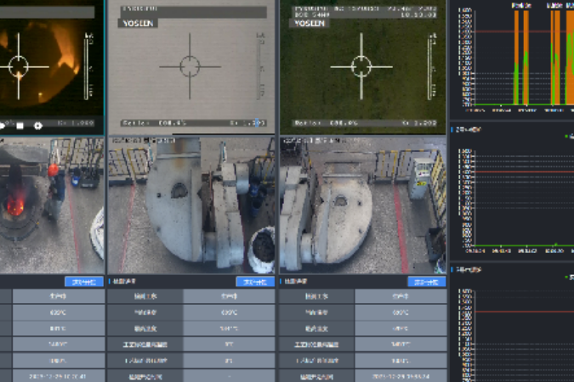Click the blue button above the left data table
Image resolution: width=574 pixels, height=382 pixels.
[x=83, y=281]
